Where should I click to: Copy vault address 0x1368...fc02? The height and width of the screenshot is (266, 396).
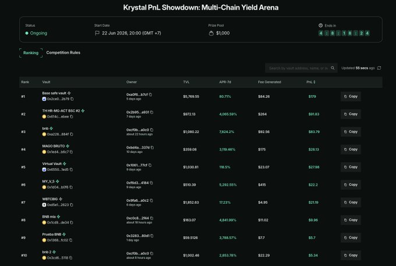tap(70, 240)
